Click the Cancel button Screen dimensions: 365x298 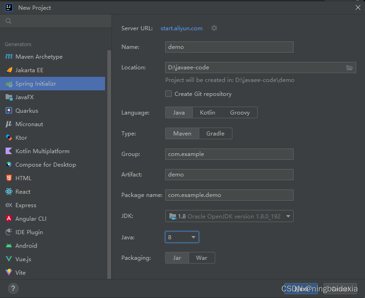tap(340, 289)
